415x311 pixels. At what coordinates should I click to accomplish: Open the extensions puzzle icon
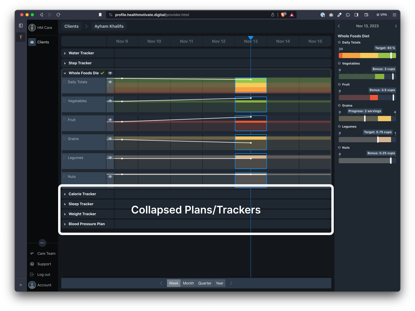(348, 15)
